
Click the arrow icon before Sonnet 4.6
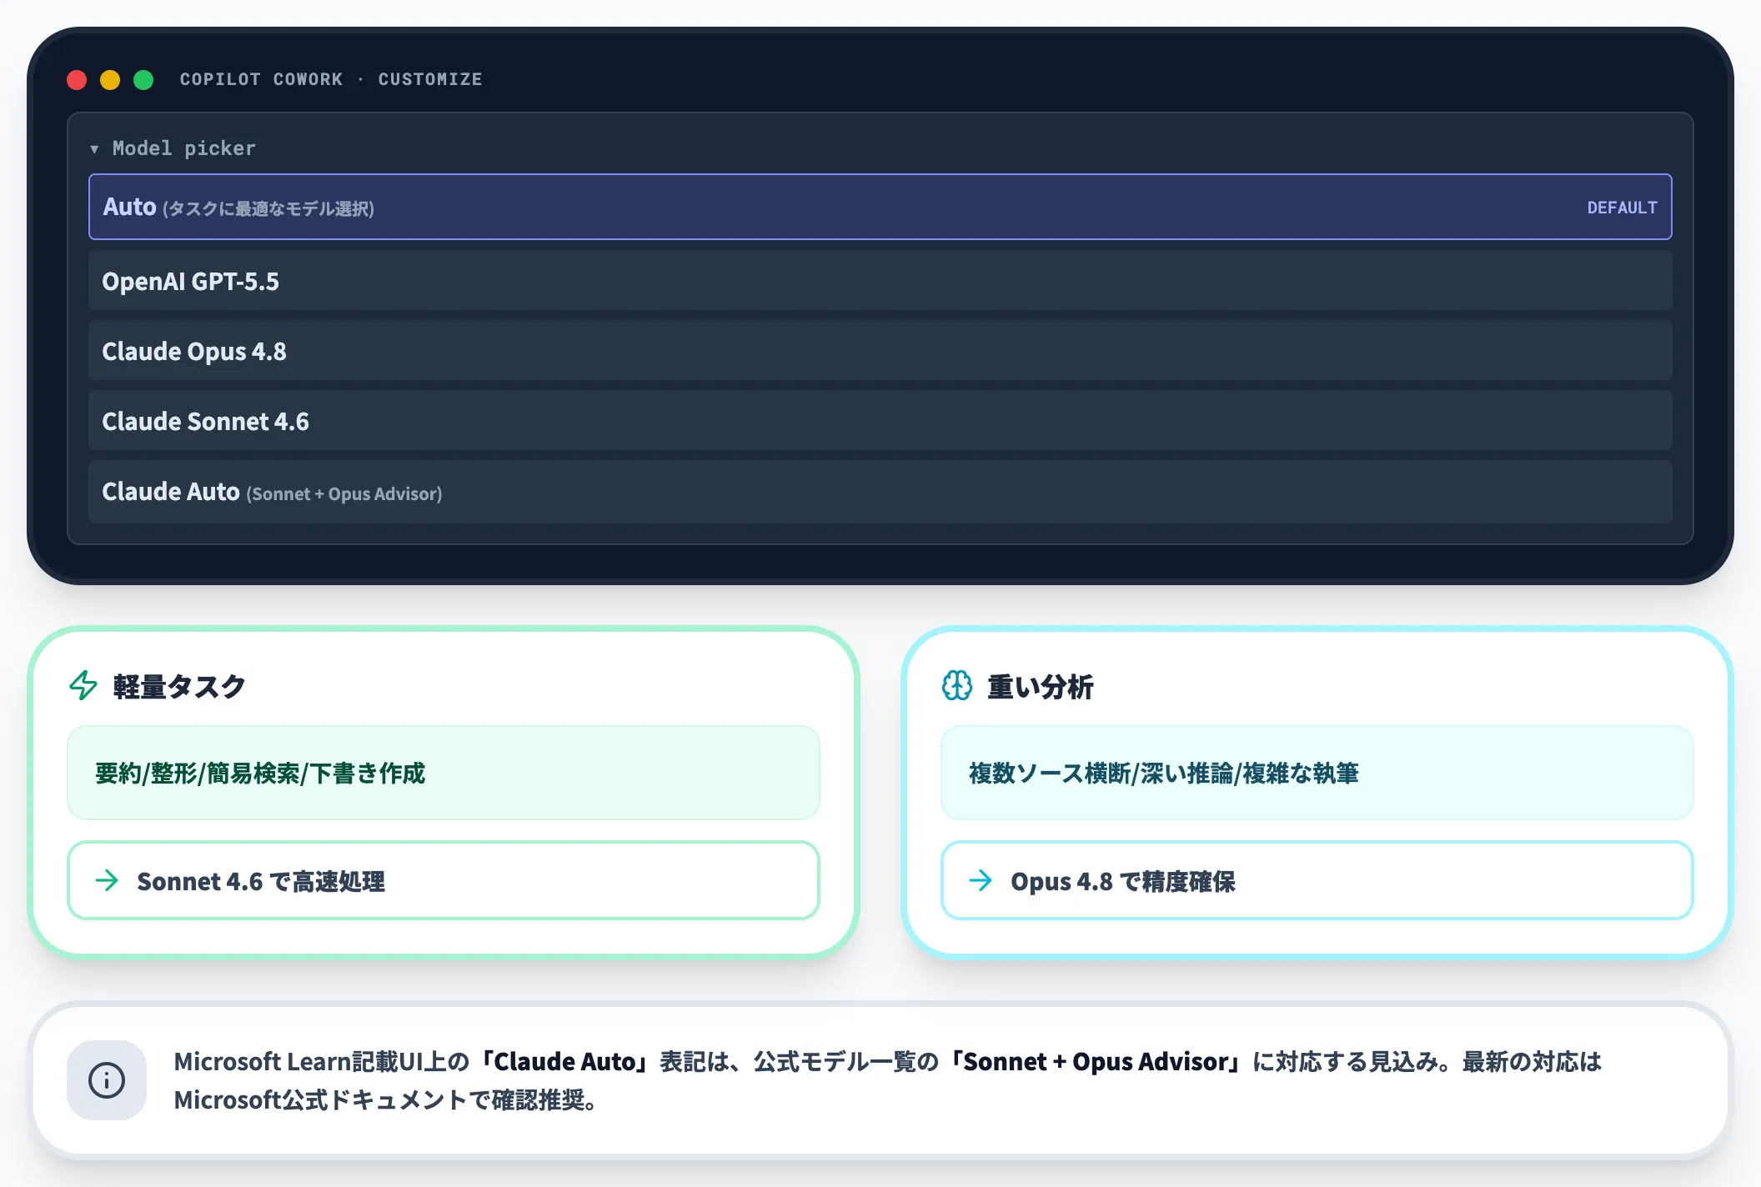tap(107, 880)
